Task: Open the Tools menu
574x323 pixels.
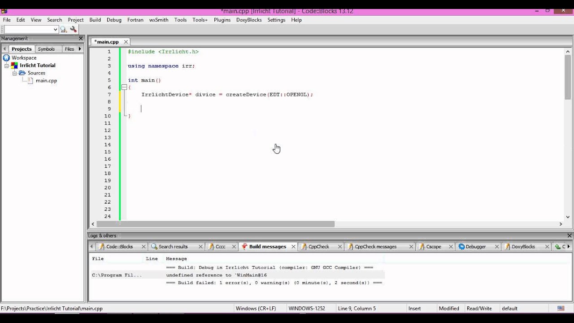Action: (x=180, y=20)
